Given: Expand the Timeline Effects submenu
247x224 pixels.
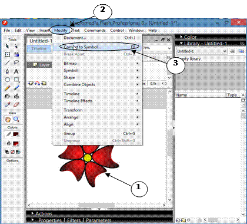Looking at the screenshot, I should point(97,101).
